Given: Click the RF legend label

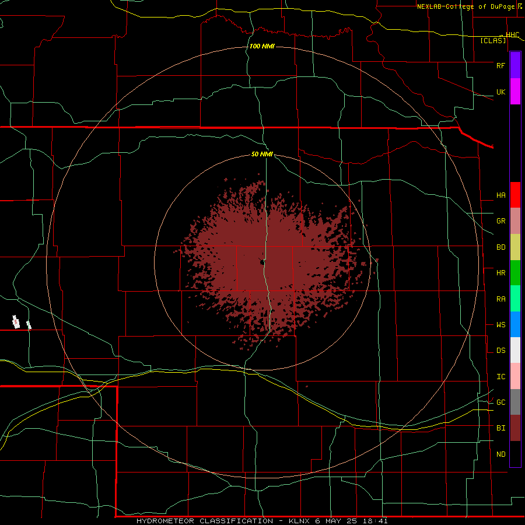Looking at the screenshot, I should (501, 65).
